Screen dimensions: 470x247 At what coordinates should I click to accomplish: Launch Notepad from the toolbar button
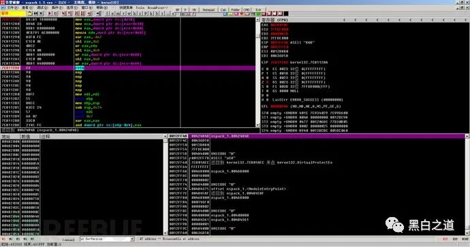coord(208,10)
